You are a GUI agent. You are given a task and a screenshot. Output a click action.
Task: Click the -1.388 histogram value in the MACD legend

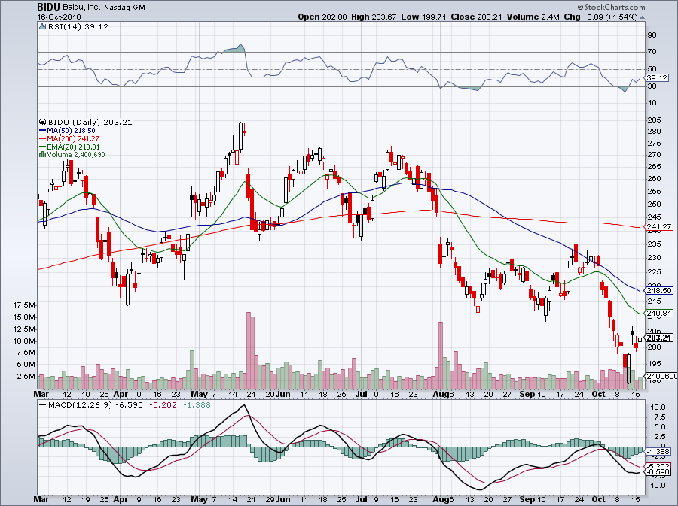click(197, 404)
